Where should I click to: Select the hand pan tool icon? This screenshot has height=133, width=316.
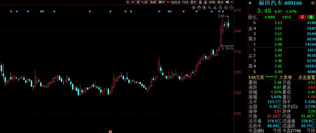click(199, 8)
